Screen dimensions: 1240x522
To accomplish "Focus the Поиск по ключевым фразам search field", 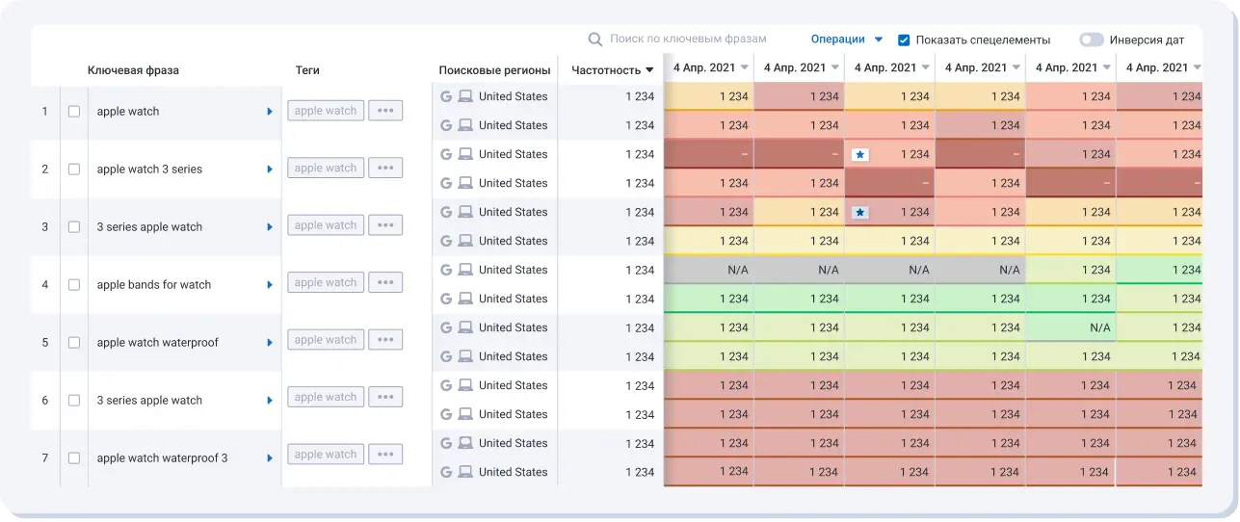I will (688, 39).
